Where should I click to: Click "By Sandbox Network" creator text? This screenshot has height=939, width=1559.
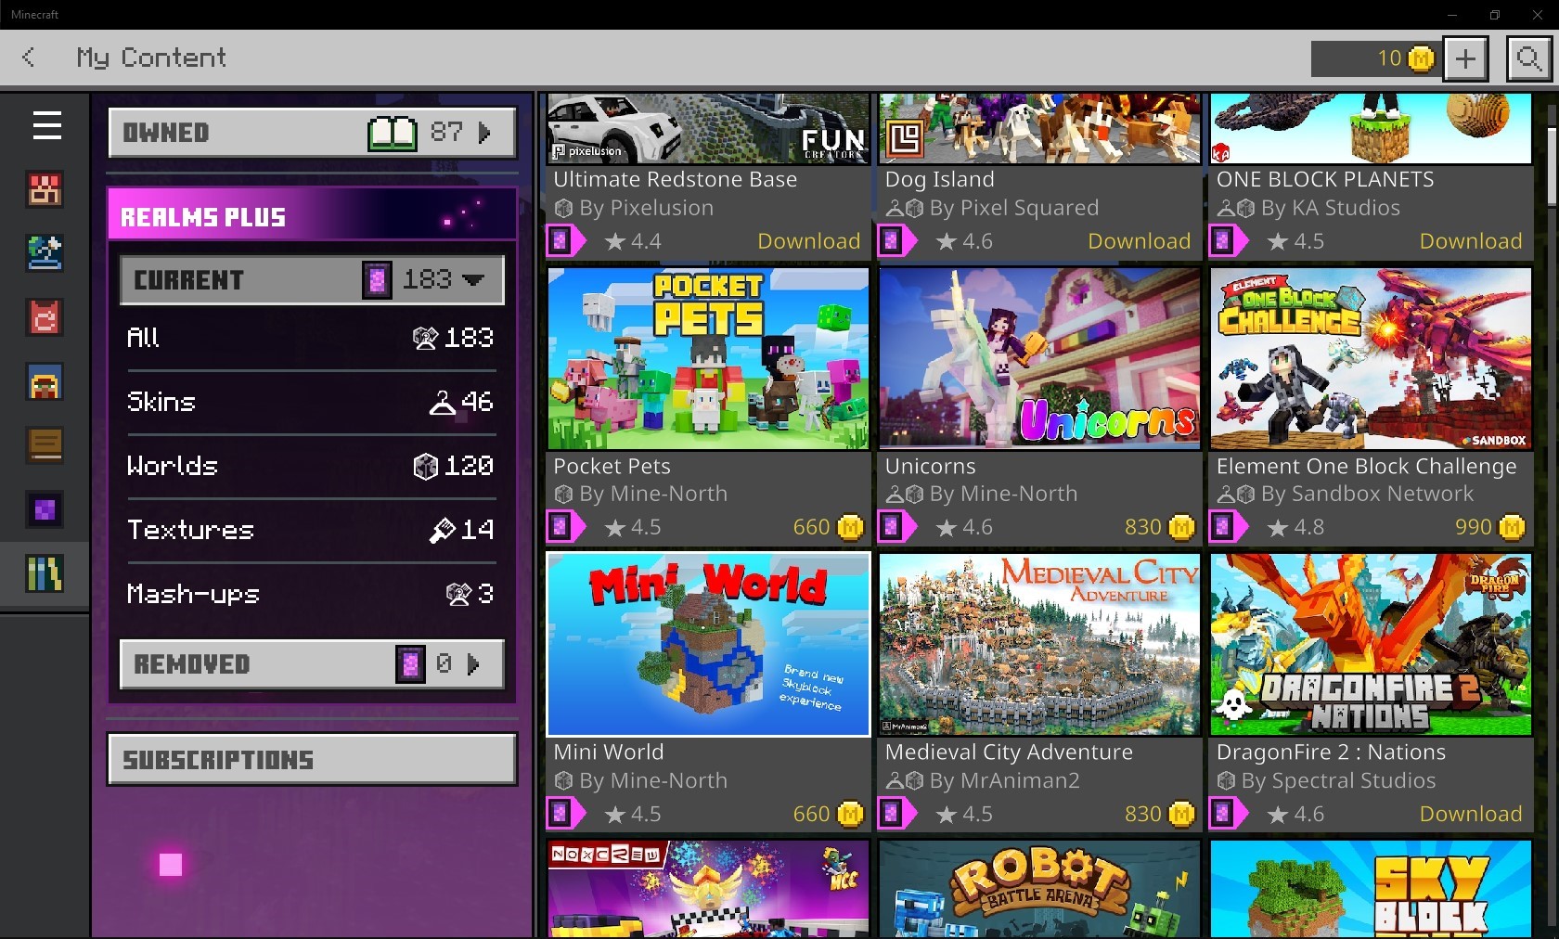pyautogui.click(x=1367, y=494)
